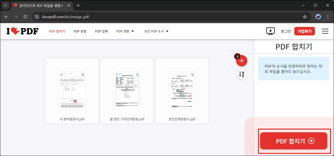Select the PDF 압축 nav item
Image resolution: width=334 pixels, height=156 pixels.
pyautogui.click(x=101, y=31)
